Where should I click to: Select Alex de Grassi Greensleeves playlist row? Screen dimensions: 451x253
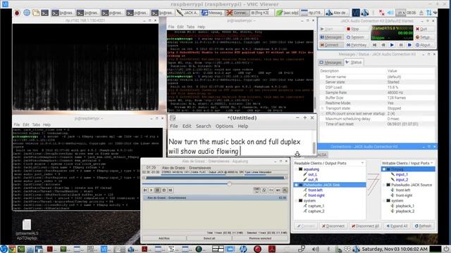[215, 198]
